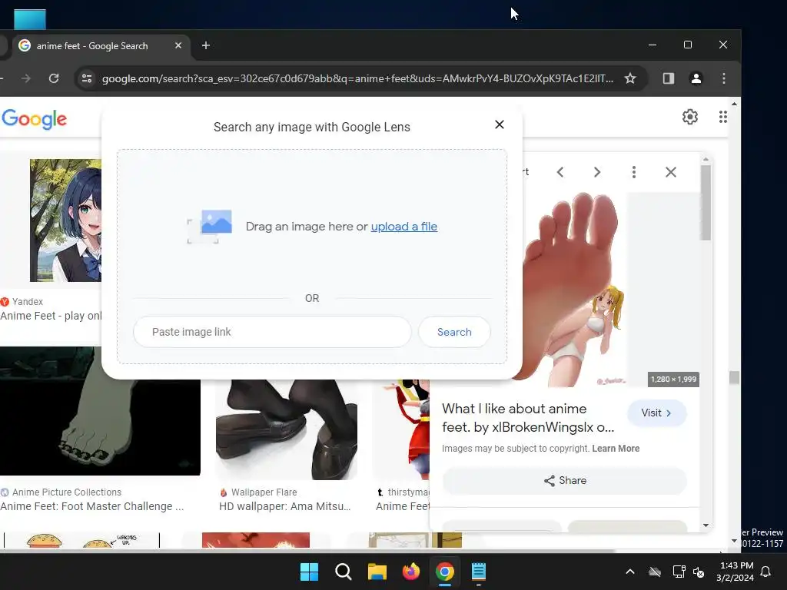Open a new tab
This screenshot has height=590, width=787.
tap(206, 45)
